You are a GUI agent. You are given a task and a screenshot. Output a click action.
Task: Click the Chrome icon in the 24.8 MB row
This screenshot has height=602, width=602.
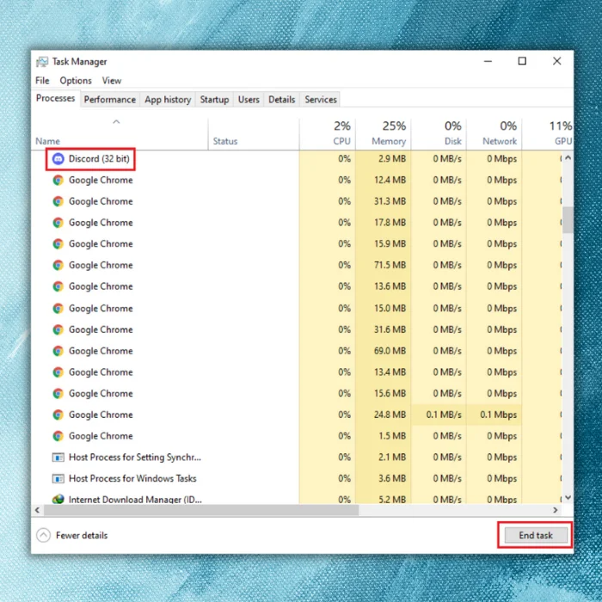pyautogui.click(x=58, y=415)
